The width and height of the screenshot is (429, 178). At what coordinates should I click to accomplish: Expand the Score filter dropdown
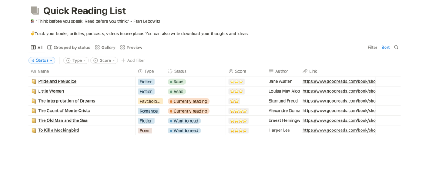pyautogui.click(x=104, y=60)
